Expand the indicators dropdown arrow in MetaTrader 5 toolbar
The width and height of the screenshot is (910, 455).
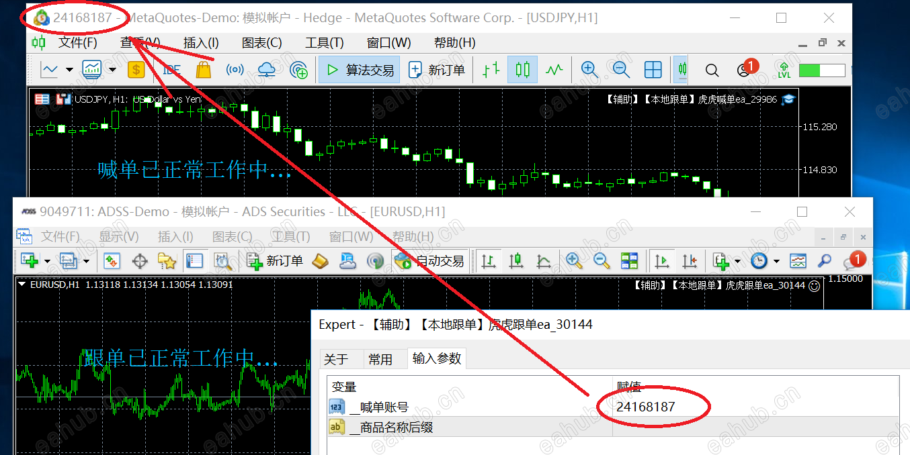112,69
